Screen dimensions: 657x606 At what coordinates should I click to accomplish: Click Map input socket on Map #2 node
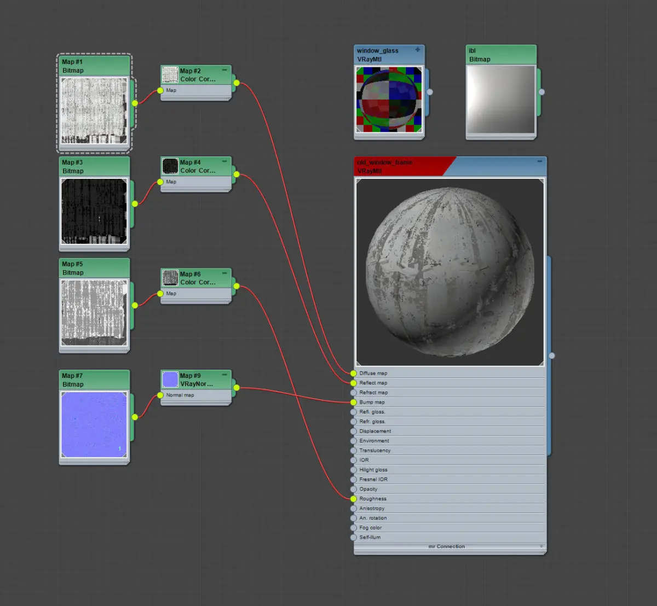(160, 90)
